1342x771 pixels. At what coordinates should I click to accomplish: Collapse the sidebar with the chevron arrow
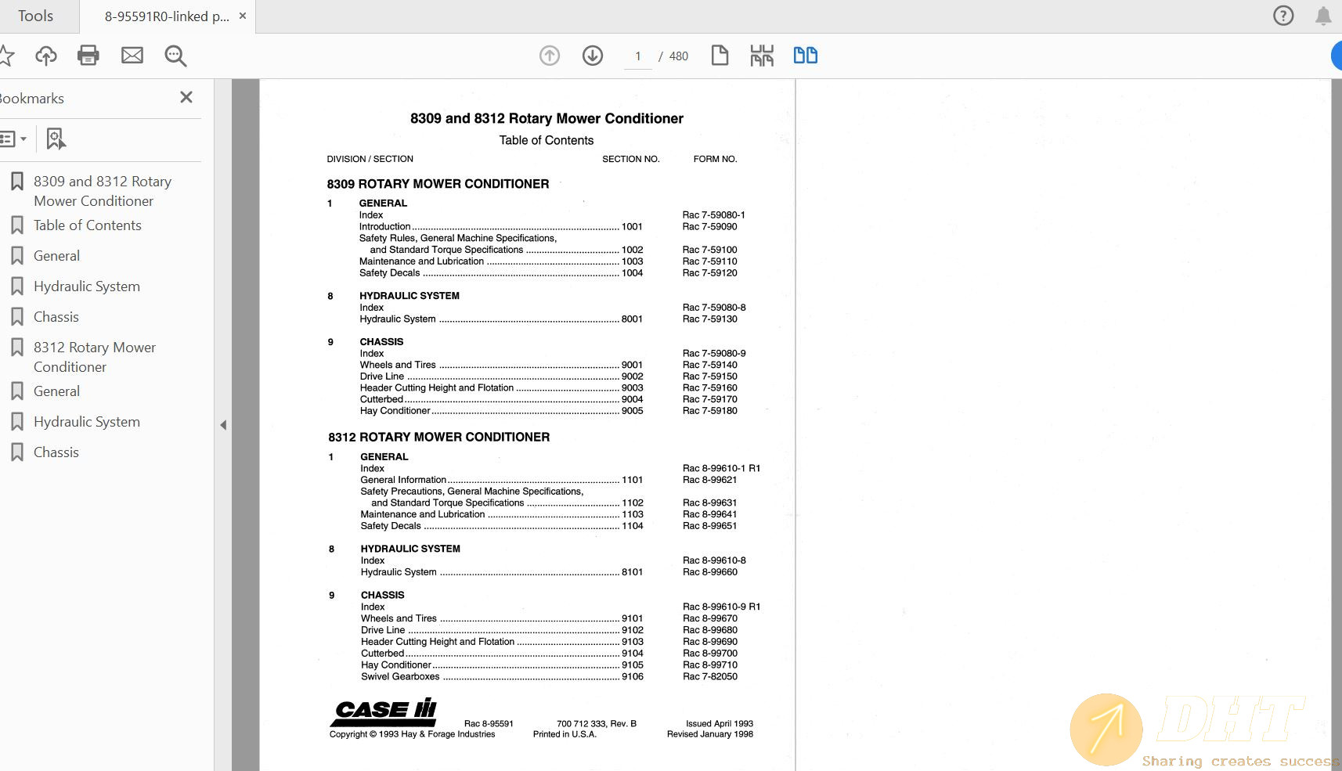click(x=223, y=424)
